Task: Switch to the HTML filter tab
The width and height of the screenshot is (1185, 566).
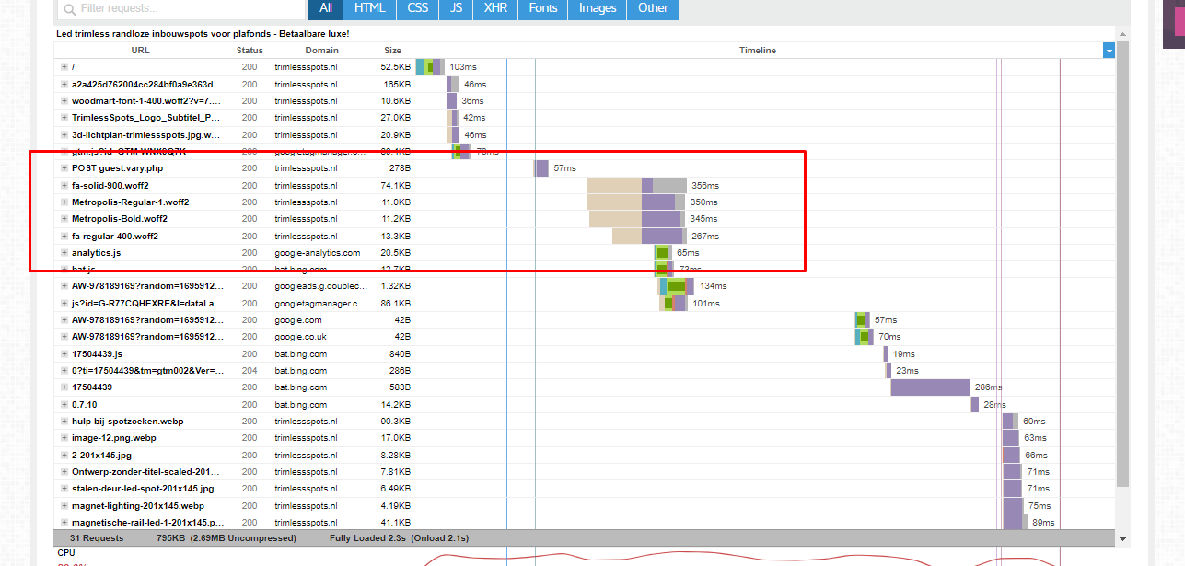Action: coord(370,8)
